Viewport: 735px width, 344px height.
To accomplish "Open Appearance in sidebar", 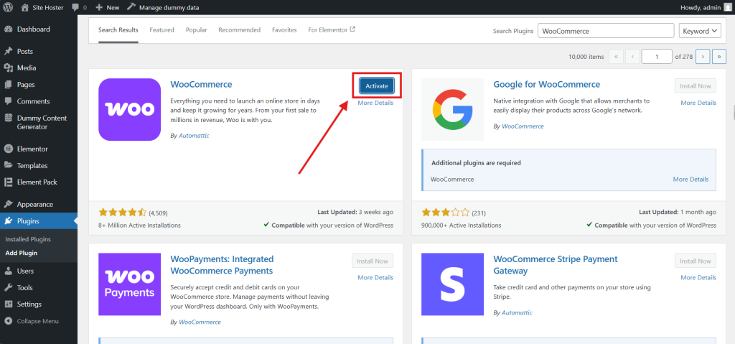I will click(x=34, y=204).
